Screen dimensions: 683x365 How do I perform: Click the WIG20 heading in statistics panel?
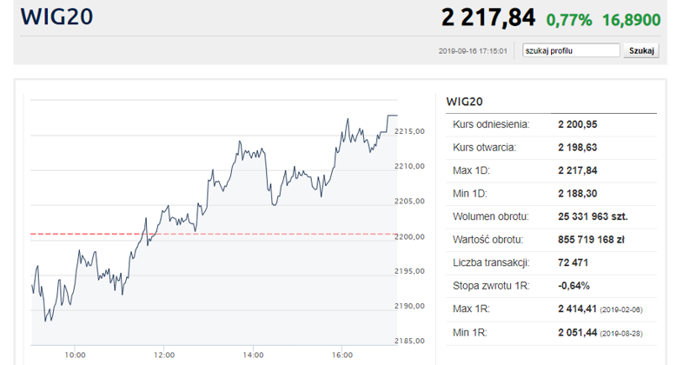464,102
